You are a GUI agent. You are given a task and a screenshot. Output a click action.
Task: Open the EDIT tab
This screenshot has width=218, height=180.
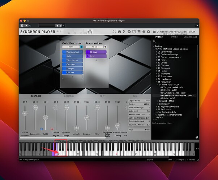click(102, 96)
